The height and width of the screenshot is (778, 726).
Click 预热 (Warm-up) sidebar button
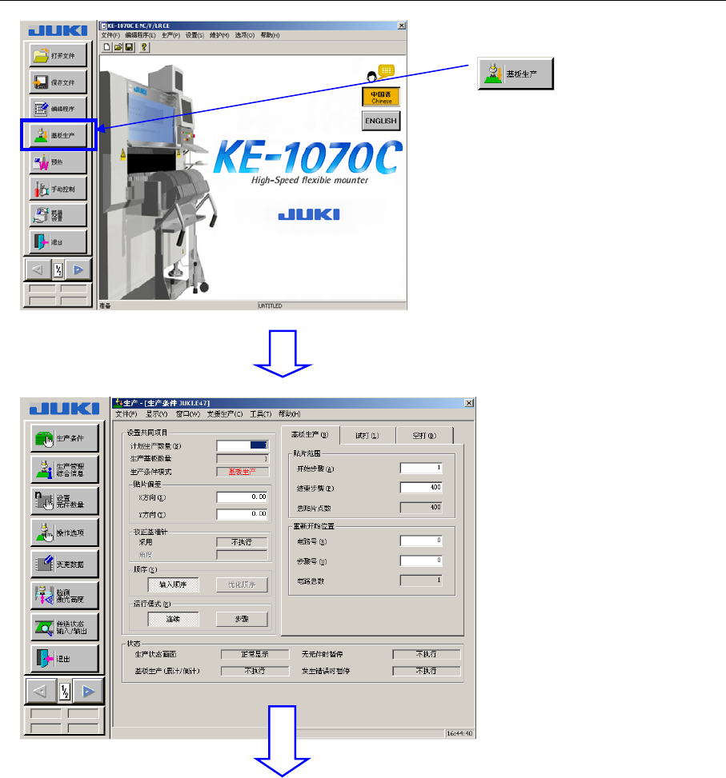(58, 162)
